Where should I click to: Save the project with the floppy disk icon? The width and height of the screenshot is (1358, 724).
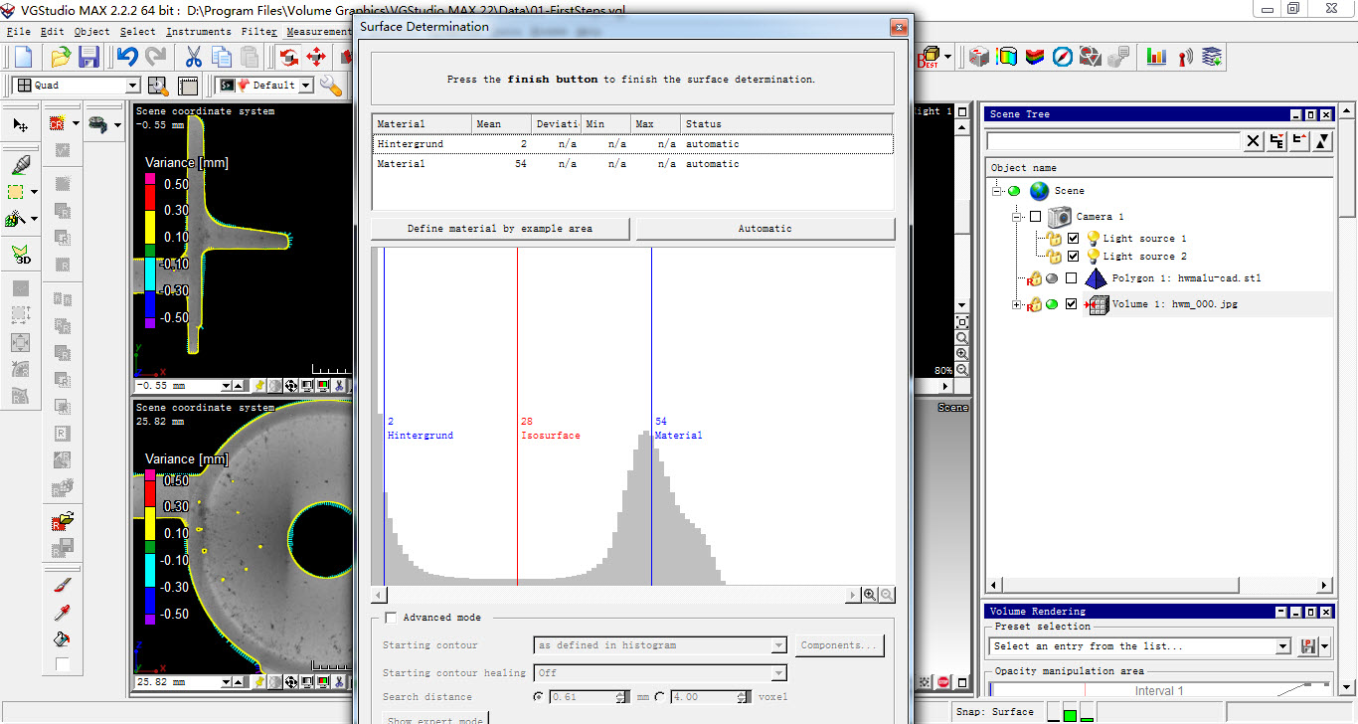(x=88, y=57)
